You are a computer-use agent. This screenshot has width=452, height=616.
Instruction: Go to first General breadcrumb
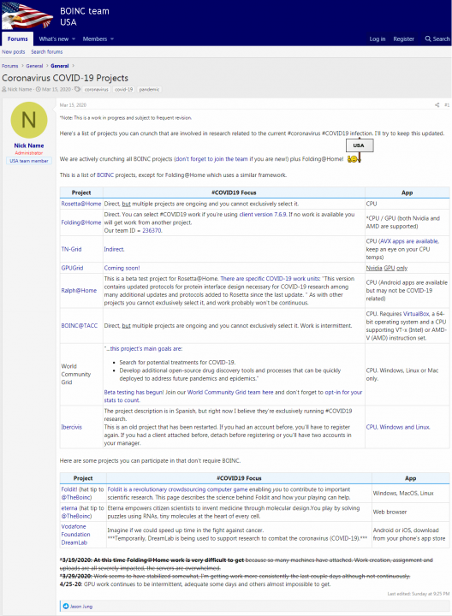click(x=34, y=66)
